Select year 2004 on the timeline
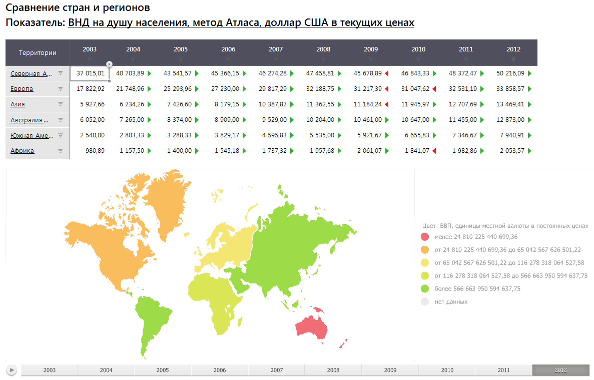The height and width of the screenshot is (380, 594). click(106, 370)
